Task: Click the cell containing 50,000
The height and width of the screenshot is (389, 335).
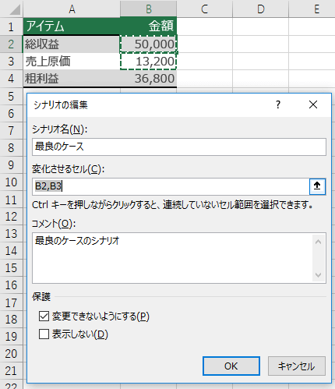Action: (149, 44)
